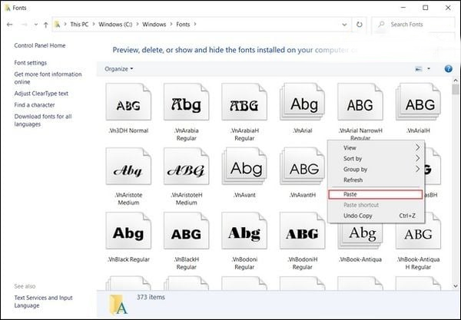
Task: Click the Windows (C:) breadcrumb
Action: (x=115, y=25)
